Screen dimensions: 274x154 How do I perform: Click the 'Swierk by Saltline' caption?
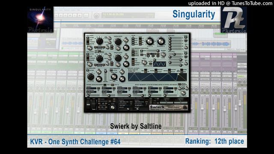(136, 126)
